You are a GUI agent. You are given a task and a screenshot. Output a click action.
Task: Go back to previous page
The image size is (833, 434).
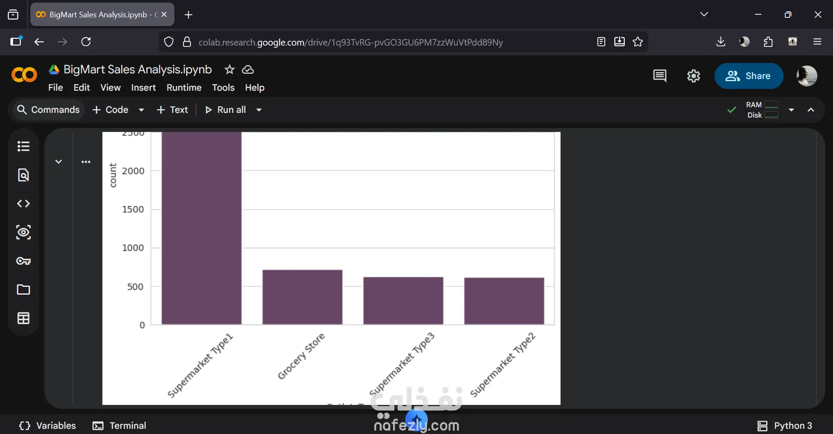(39, 42)
